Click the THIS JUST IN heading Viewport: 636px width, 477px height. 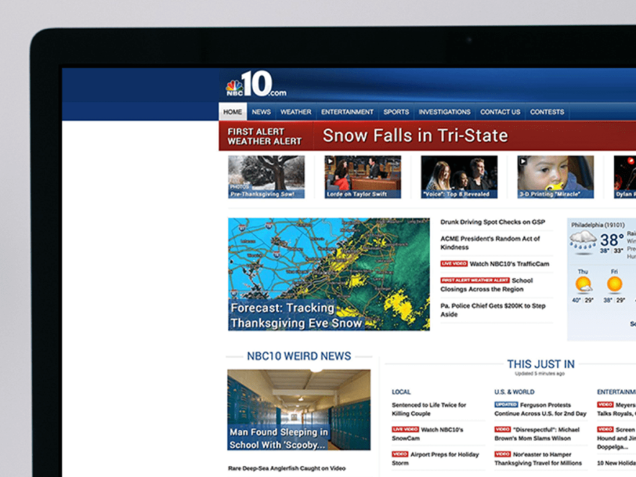[x=541, y=364]
